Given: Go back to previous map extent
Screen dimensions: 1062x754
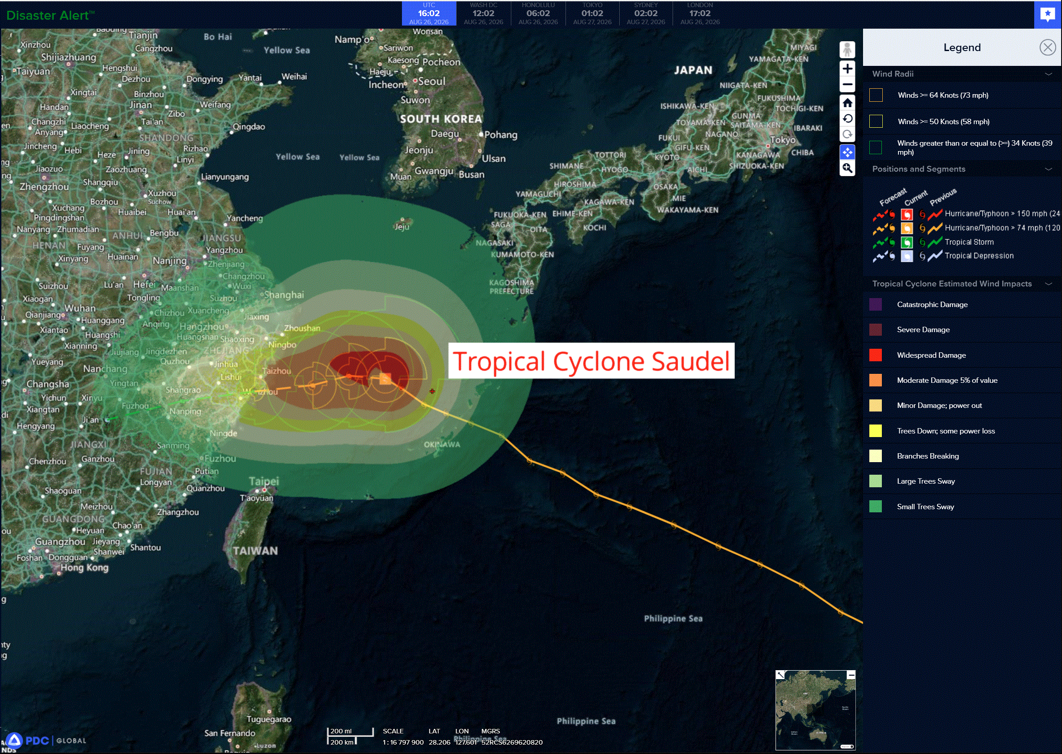Looking at the screenshot, I should (x=847, y=118).
